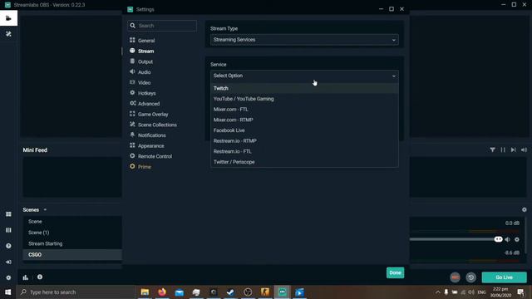
Task: Open Layout Editor grid icon in sidebar
Action: click(8, 214)
